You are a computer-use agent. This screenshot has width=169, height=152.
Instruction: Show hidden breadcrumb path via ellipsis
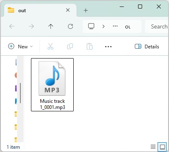(x=115, y=26)
